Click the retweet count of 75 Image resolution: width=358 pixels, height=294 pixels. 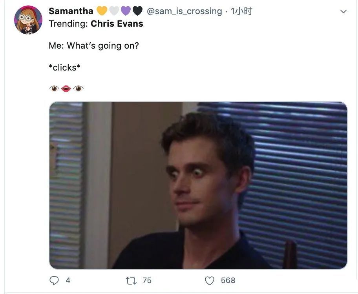[x=147, y=280]
